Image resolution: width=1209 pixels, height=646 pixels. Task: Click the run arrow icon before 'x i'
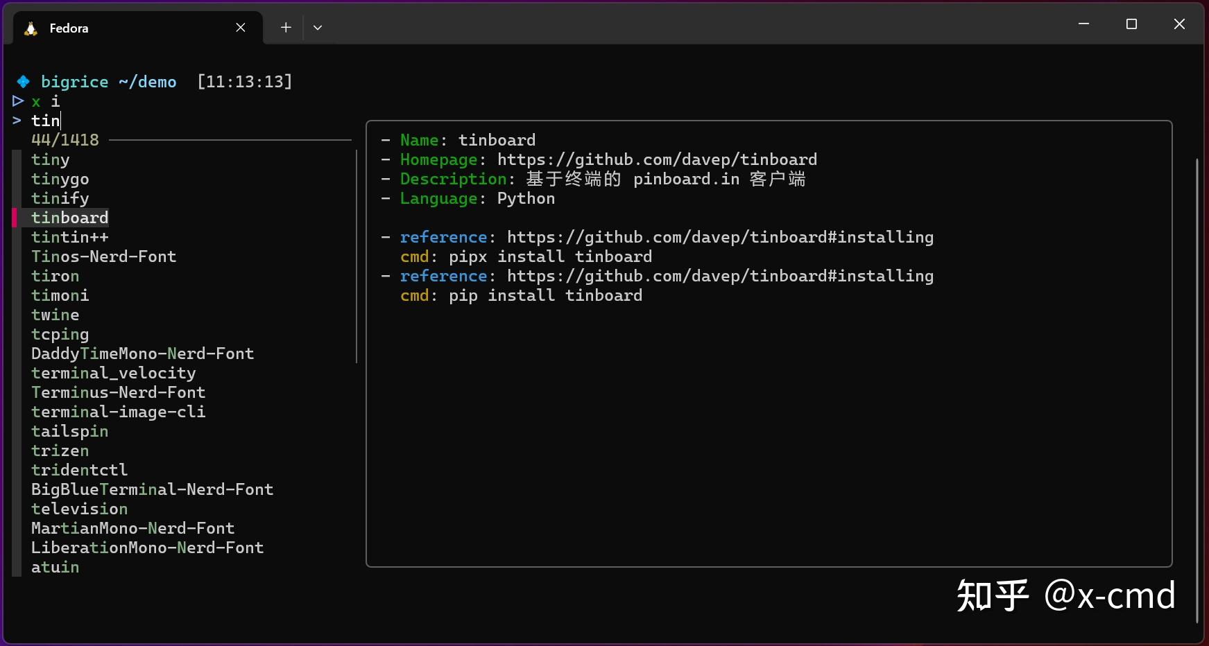click(17, 101)
